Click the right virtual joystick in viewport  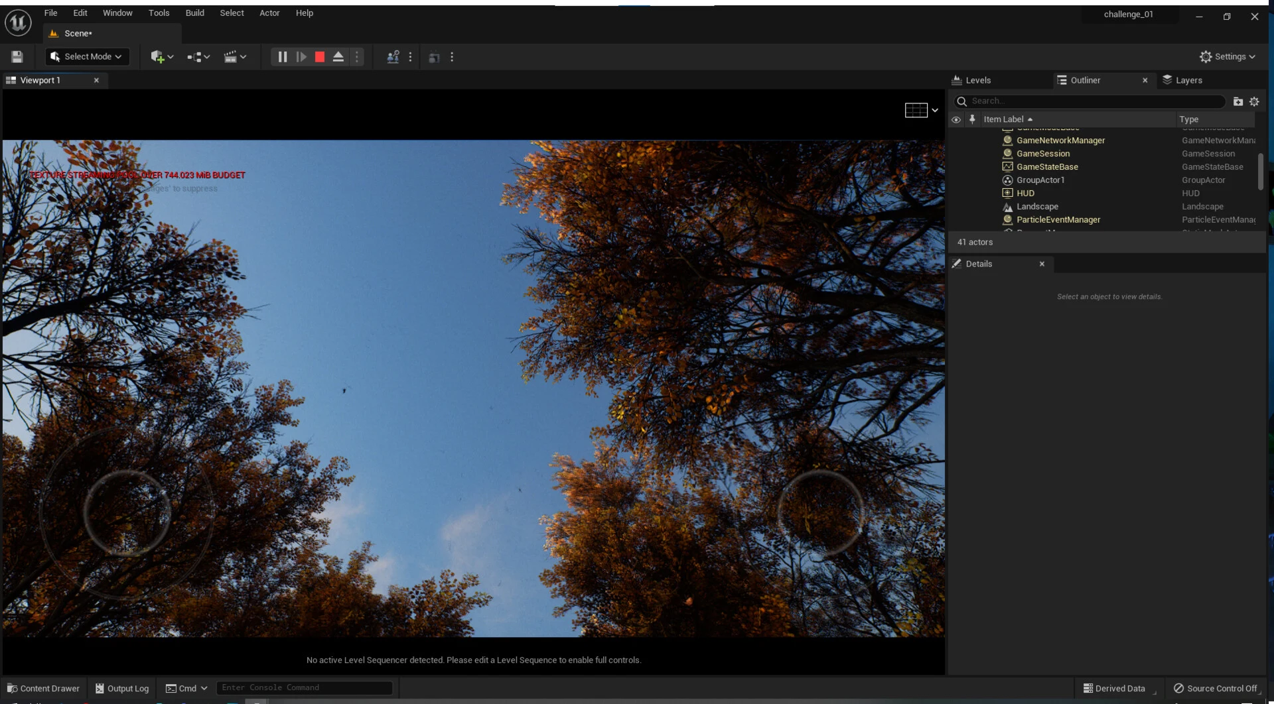821,512
